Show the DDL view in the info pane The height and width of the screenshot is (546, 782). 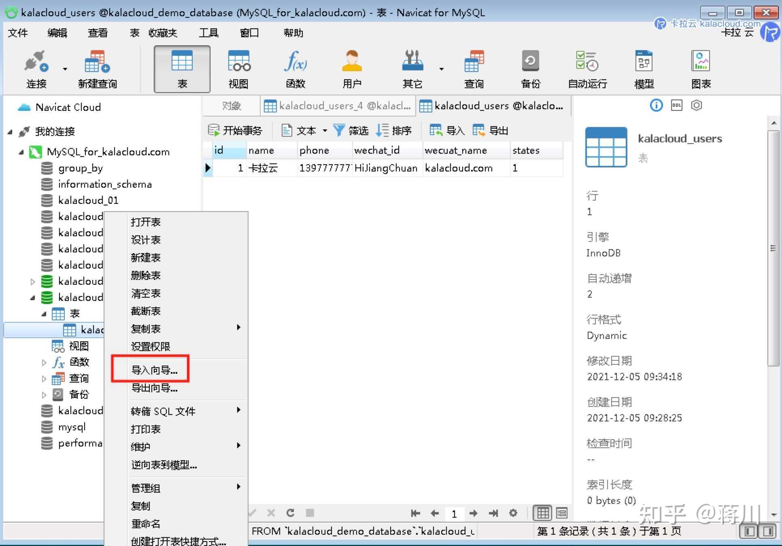point(676,105)
